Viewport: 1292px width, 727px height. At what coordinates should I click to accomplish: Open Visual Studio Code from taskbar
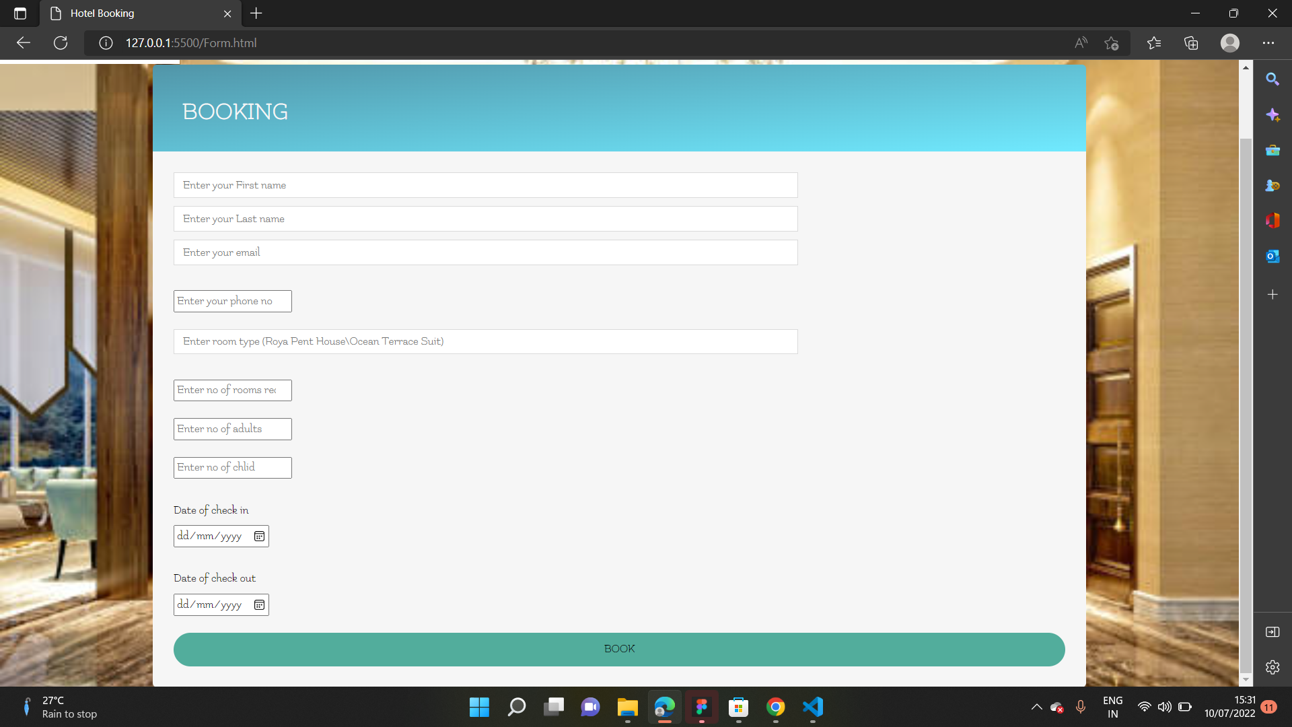coord(813,707)
